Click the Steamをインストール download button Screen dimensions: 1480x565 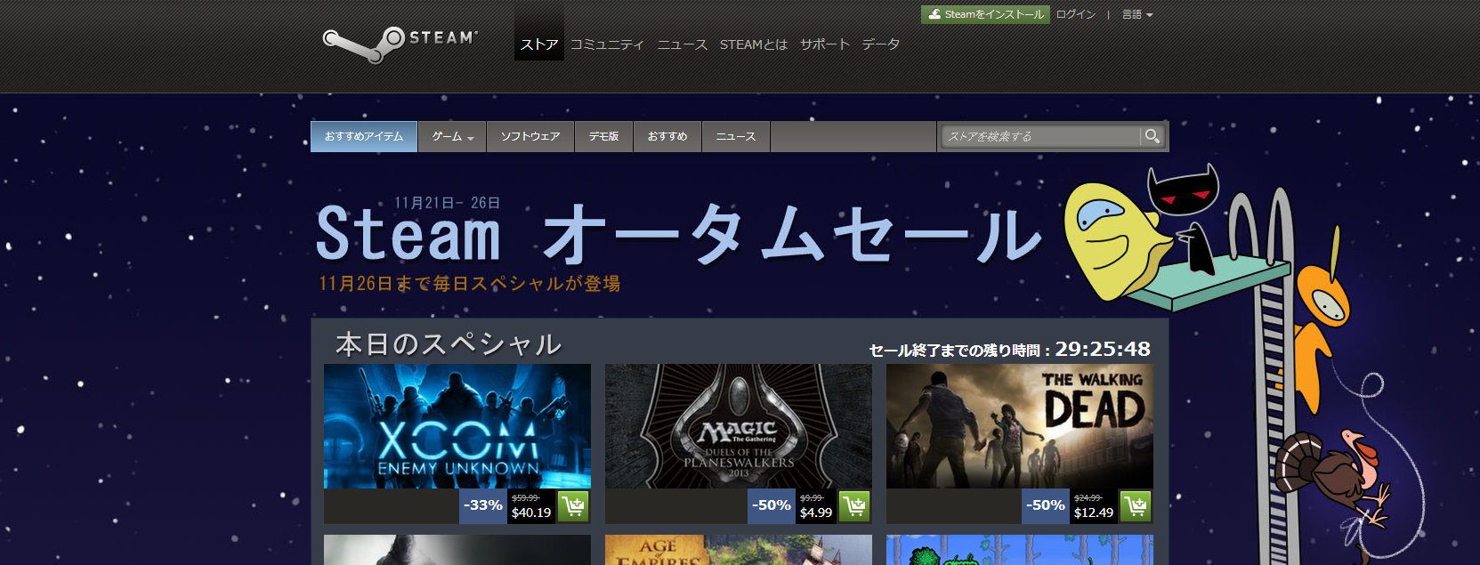click(x=985, y=14)
